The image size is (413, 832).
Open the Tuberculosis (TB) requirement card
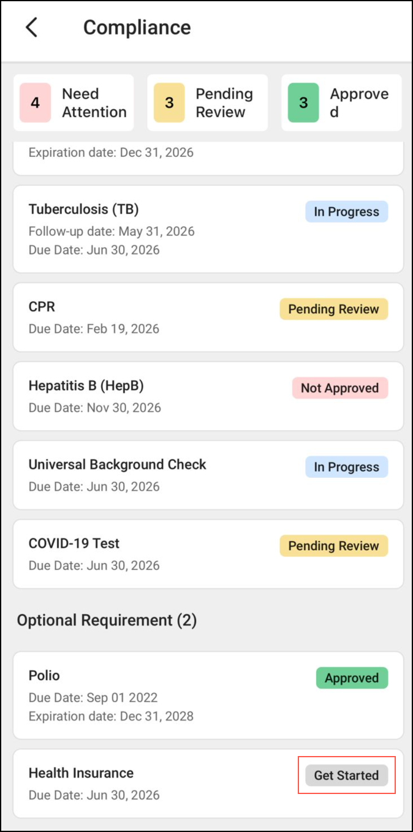tap(153, 230)
